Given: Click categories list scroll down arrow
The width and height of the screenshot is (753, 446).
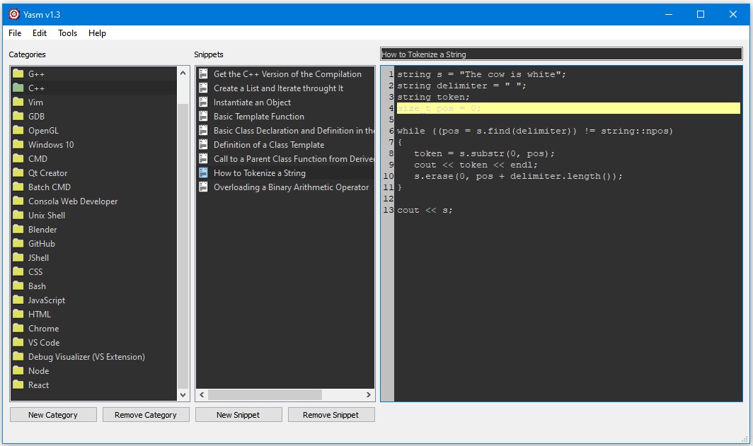Looking at the screenshot, I should click(x=183, y=394).
